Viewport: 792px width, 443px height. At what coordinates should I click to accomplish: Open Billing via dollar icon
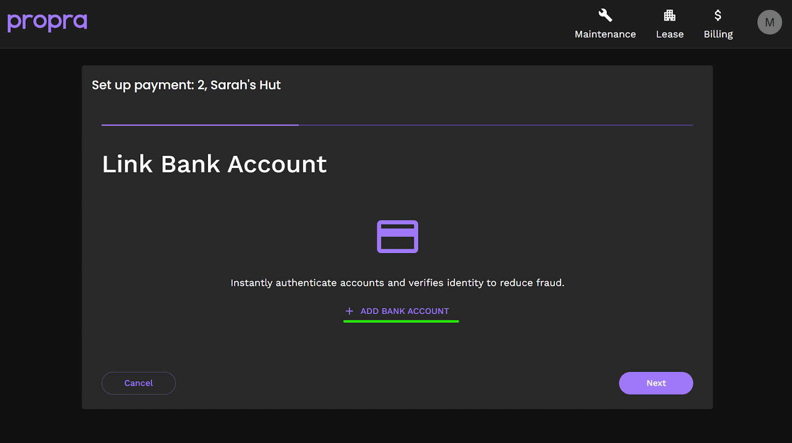click(718, 15)
